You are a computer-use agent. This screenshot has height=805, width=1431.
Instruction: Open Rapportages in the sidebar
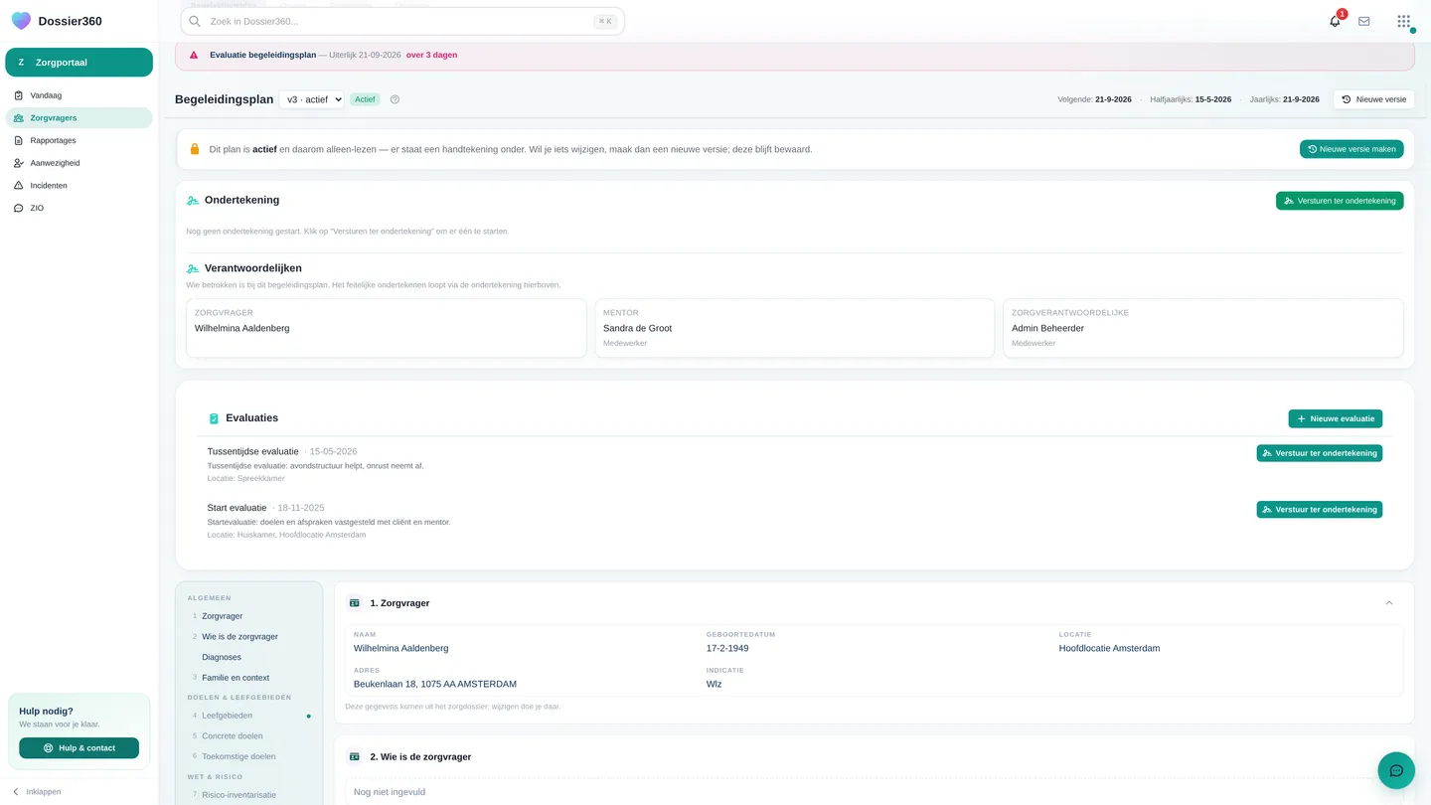pyautogui.click(x=79, y=140)
